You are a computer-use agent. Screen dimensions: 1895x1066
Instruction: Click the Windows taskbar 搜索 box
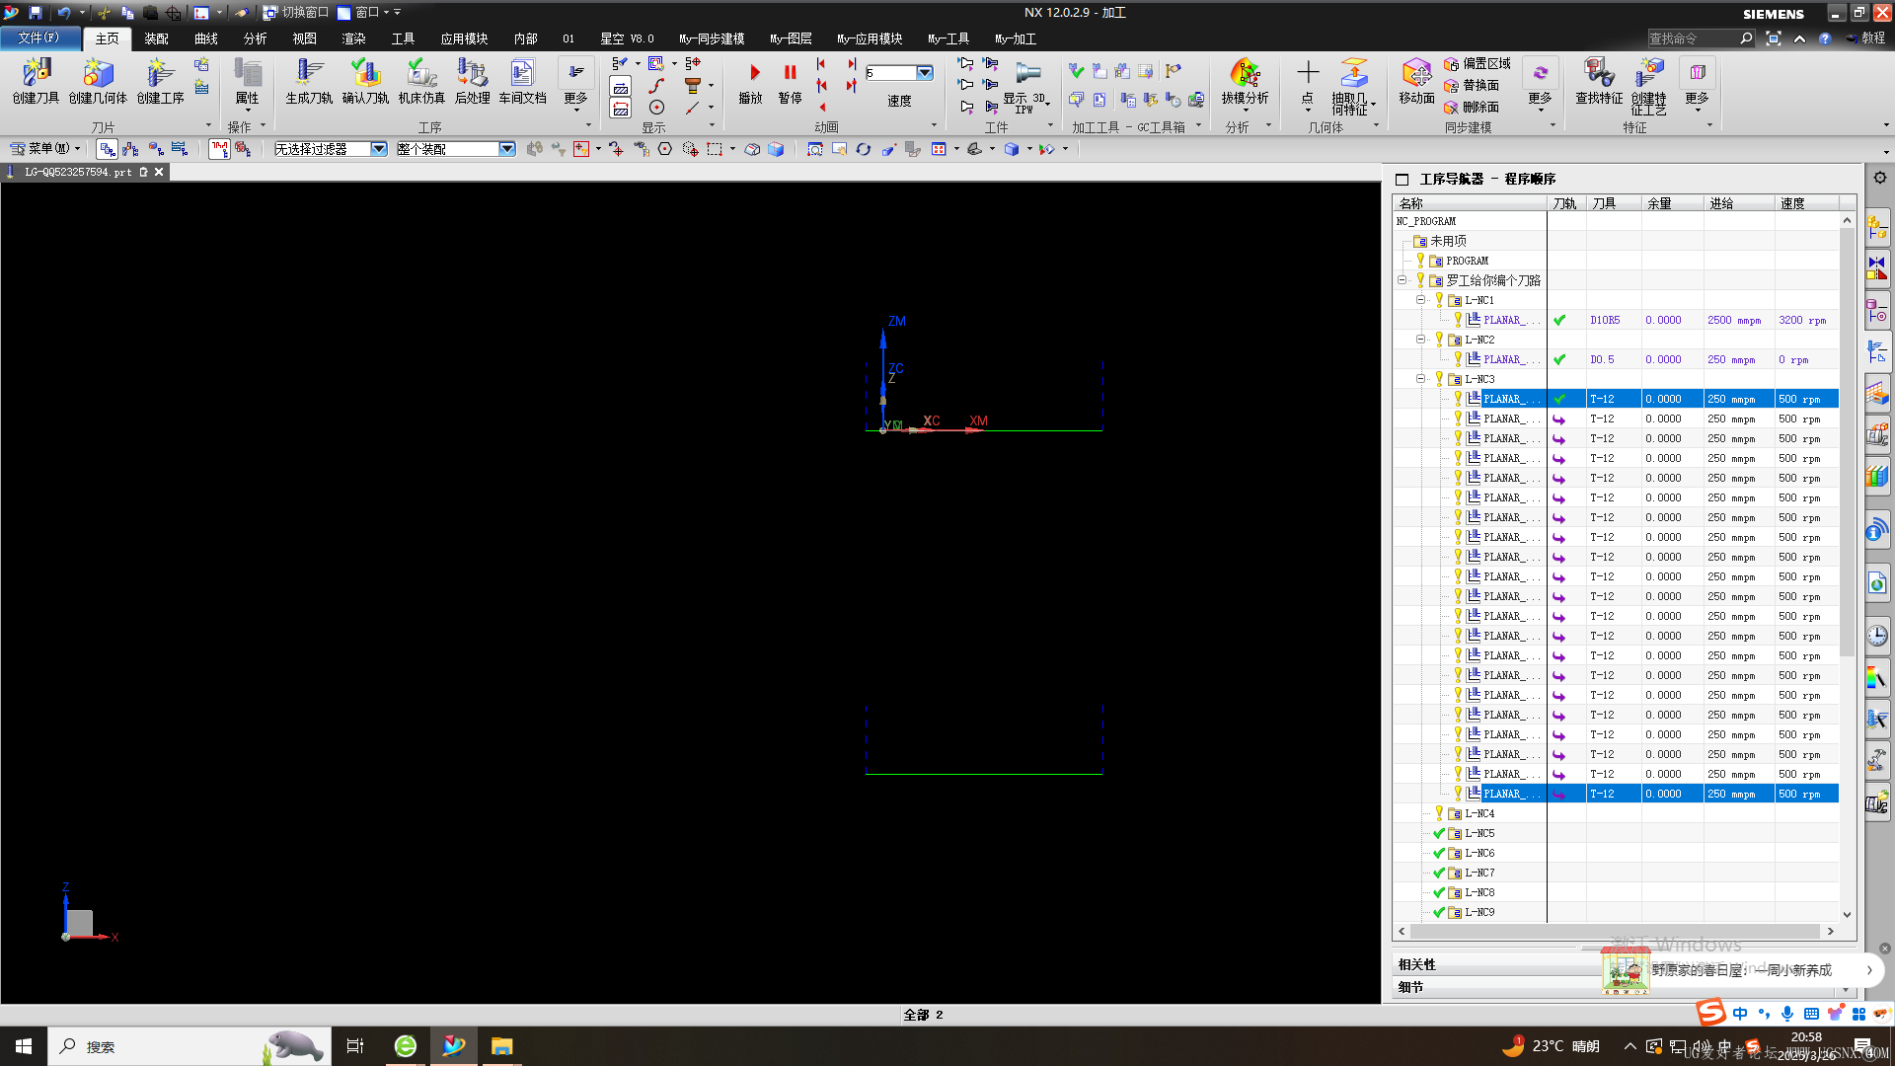point(188,1046)
